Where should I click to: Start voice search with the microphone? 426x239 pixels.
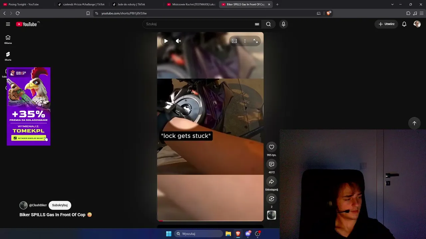(x=284, y=24)
